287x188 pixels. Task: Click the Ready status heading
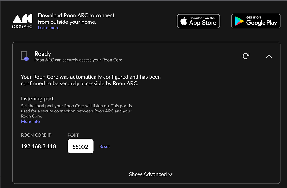pyautogui.click(x=43, y=53)
